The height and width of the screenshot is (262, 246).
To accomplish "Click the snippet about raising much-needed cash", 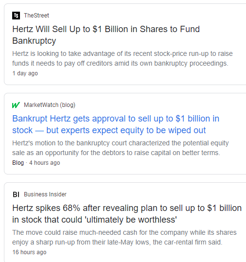I will [124, 237].
